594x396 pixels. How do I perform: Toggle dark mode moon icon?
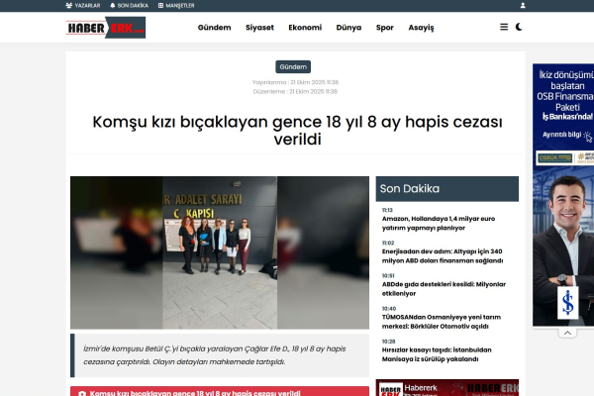coord(519,27)
